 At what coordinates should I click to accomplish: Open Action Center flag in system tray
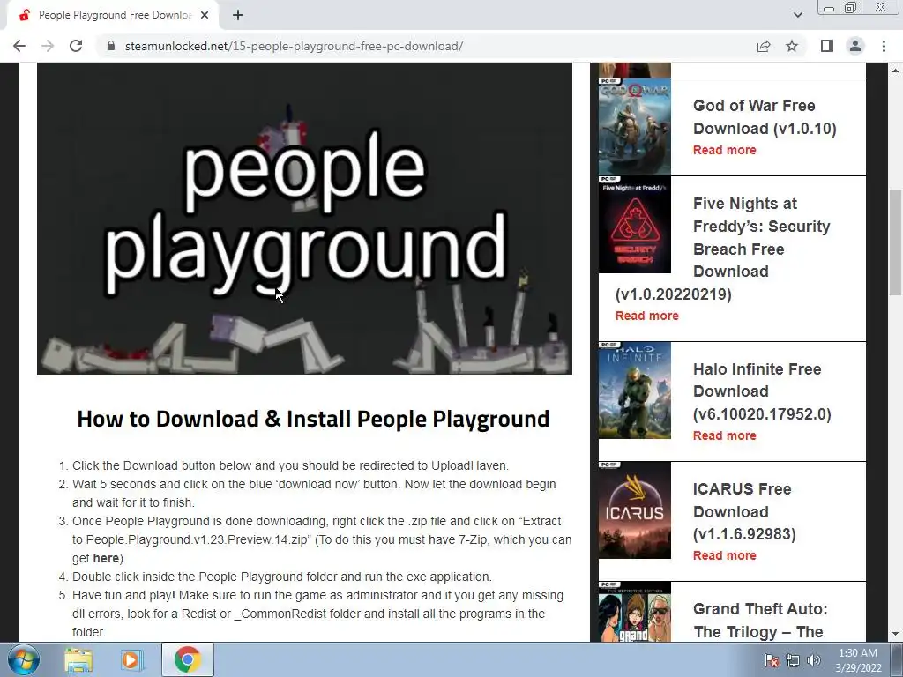click(x=771, y=660)
